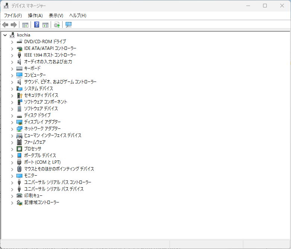Click the Device Manager title bar icon

[6, 6]
